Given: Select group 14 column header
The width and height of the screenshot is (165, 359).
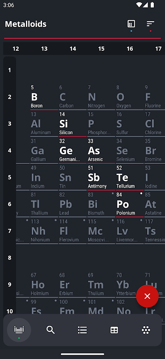Looking at the screenshot, I should (x=73, y=48).
